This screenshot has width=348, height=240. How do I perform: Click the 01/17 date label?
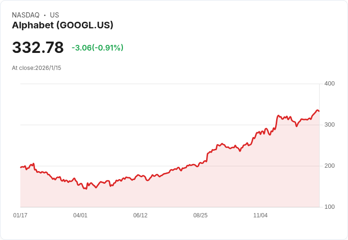point(20,215)
